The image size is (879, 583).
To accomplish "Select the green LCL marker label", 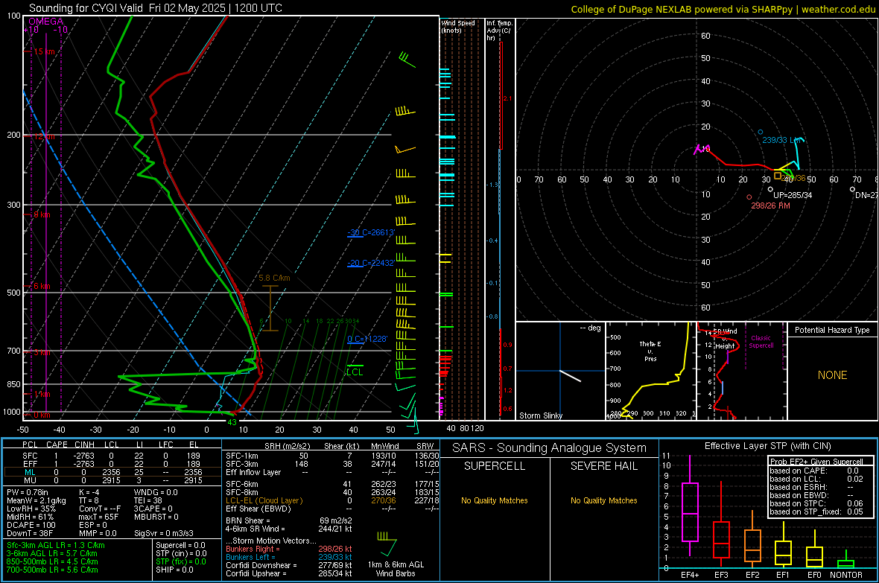I will click(355, 372).
